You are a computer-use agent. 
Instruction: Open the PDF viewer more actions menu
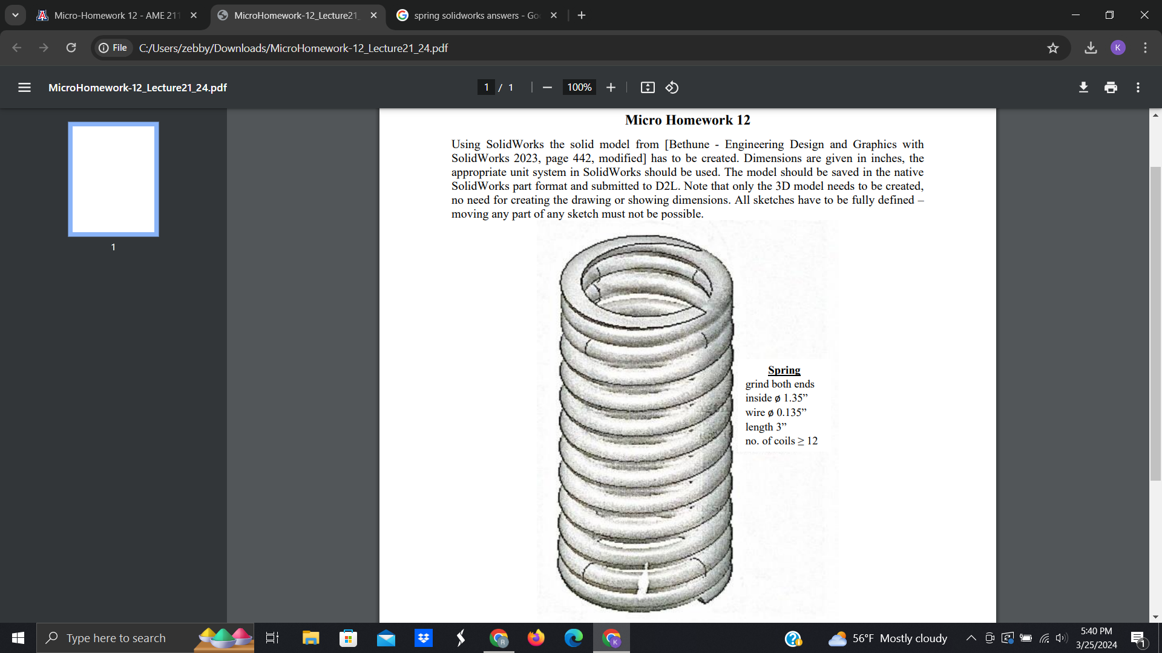coord(1138,88)
